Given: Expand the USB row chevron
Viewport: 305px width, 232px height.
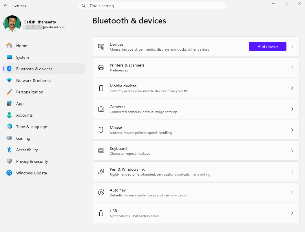Looking at the screenshot, I should click(x=292, y=213).
